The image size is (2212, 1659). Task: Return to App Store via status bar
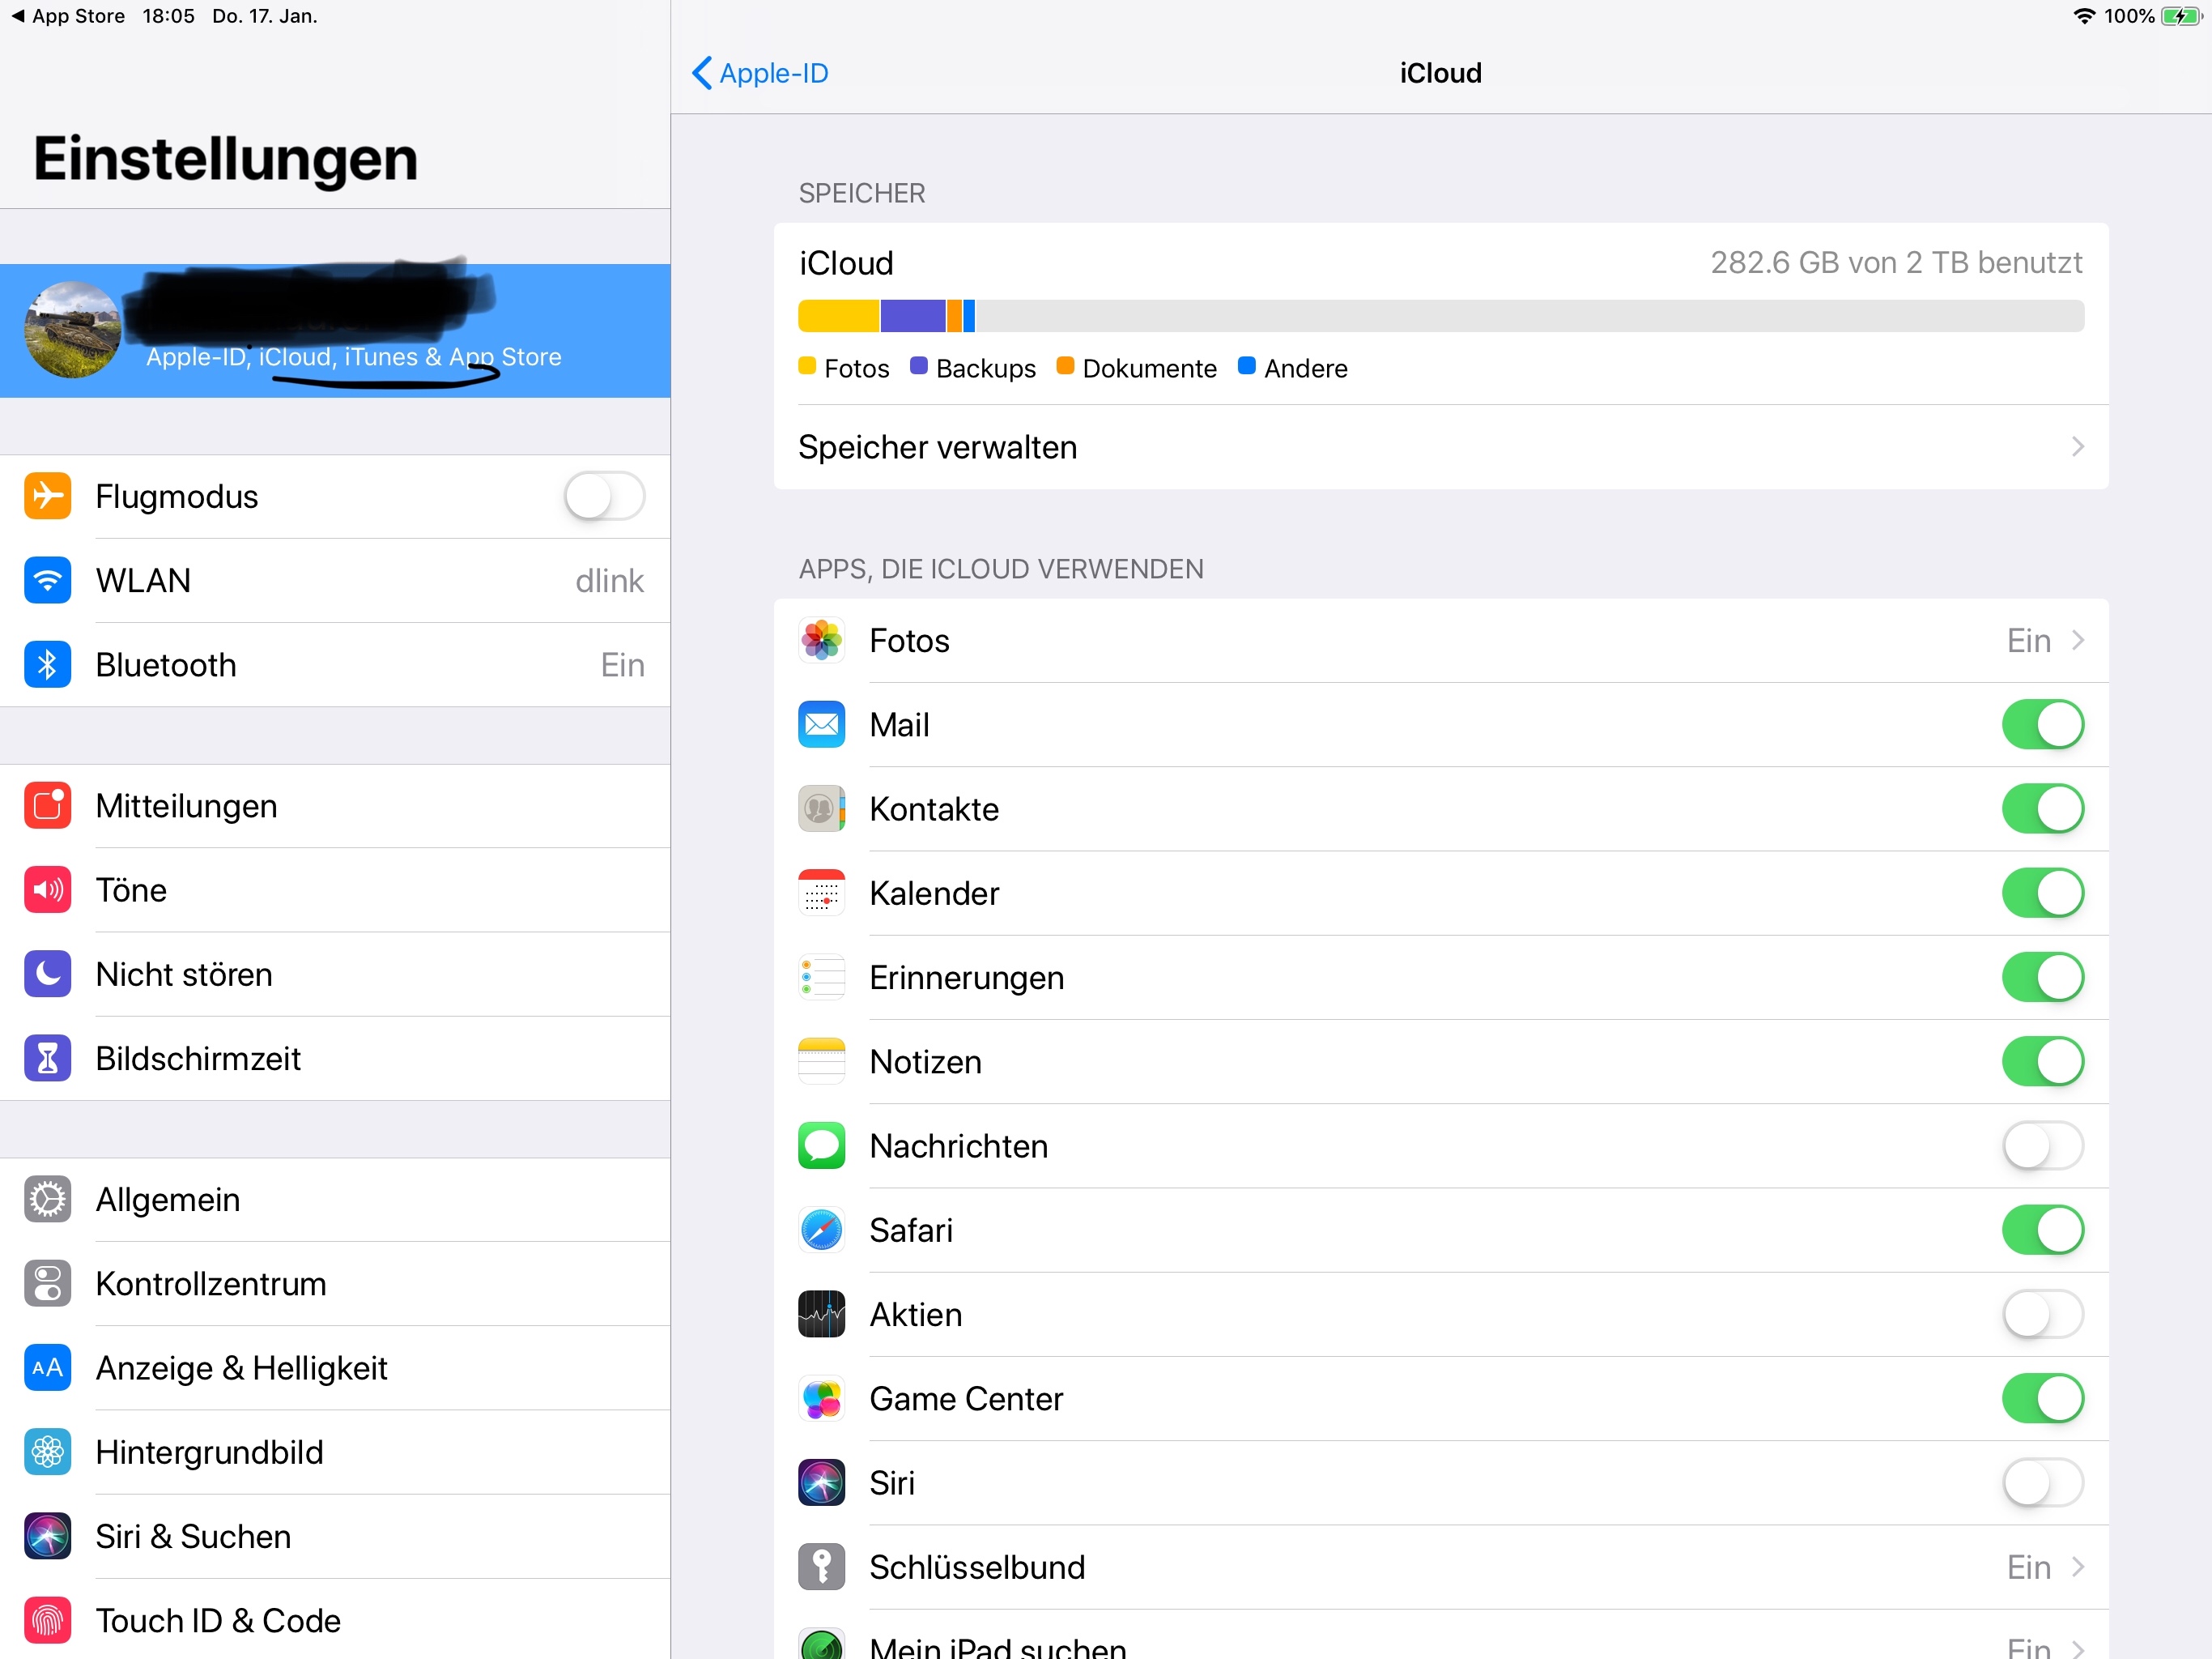[x=68, y=16]
